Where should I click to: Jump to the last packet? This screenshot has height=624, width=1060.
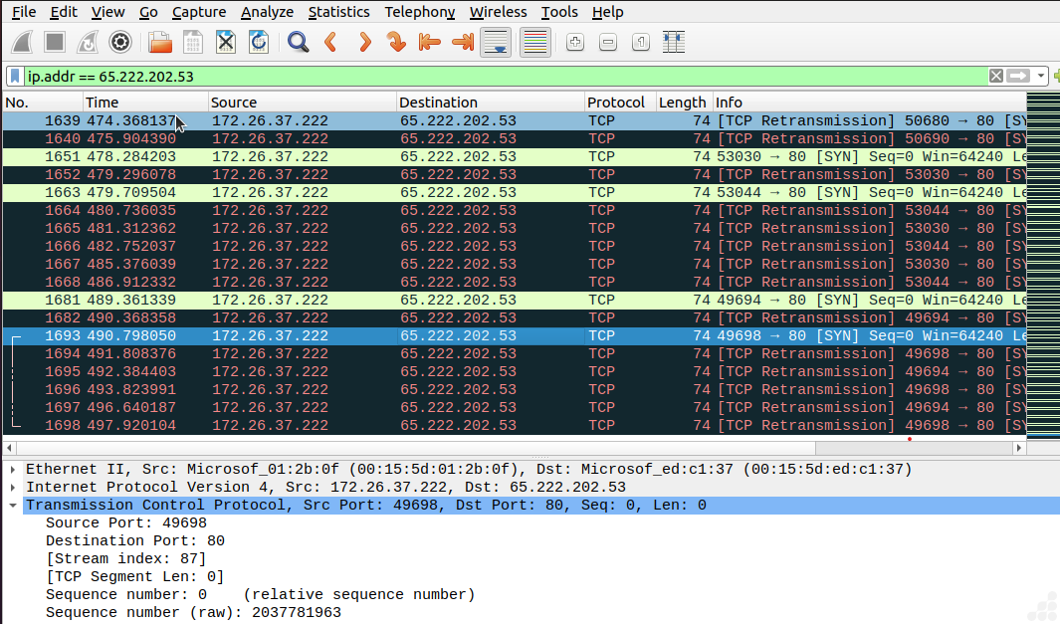pyautogui.click(x=463, y=42)
